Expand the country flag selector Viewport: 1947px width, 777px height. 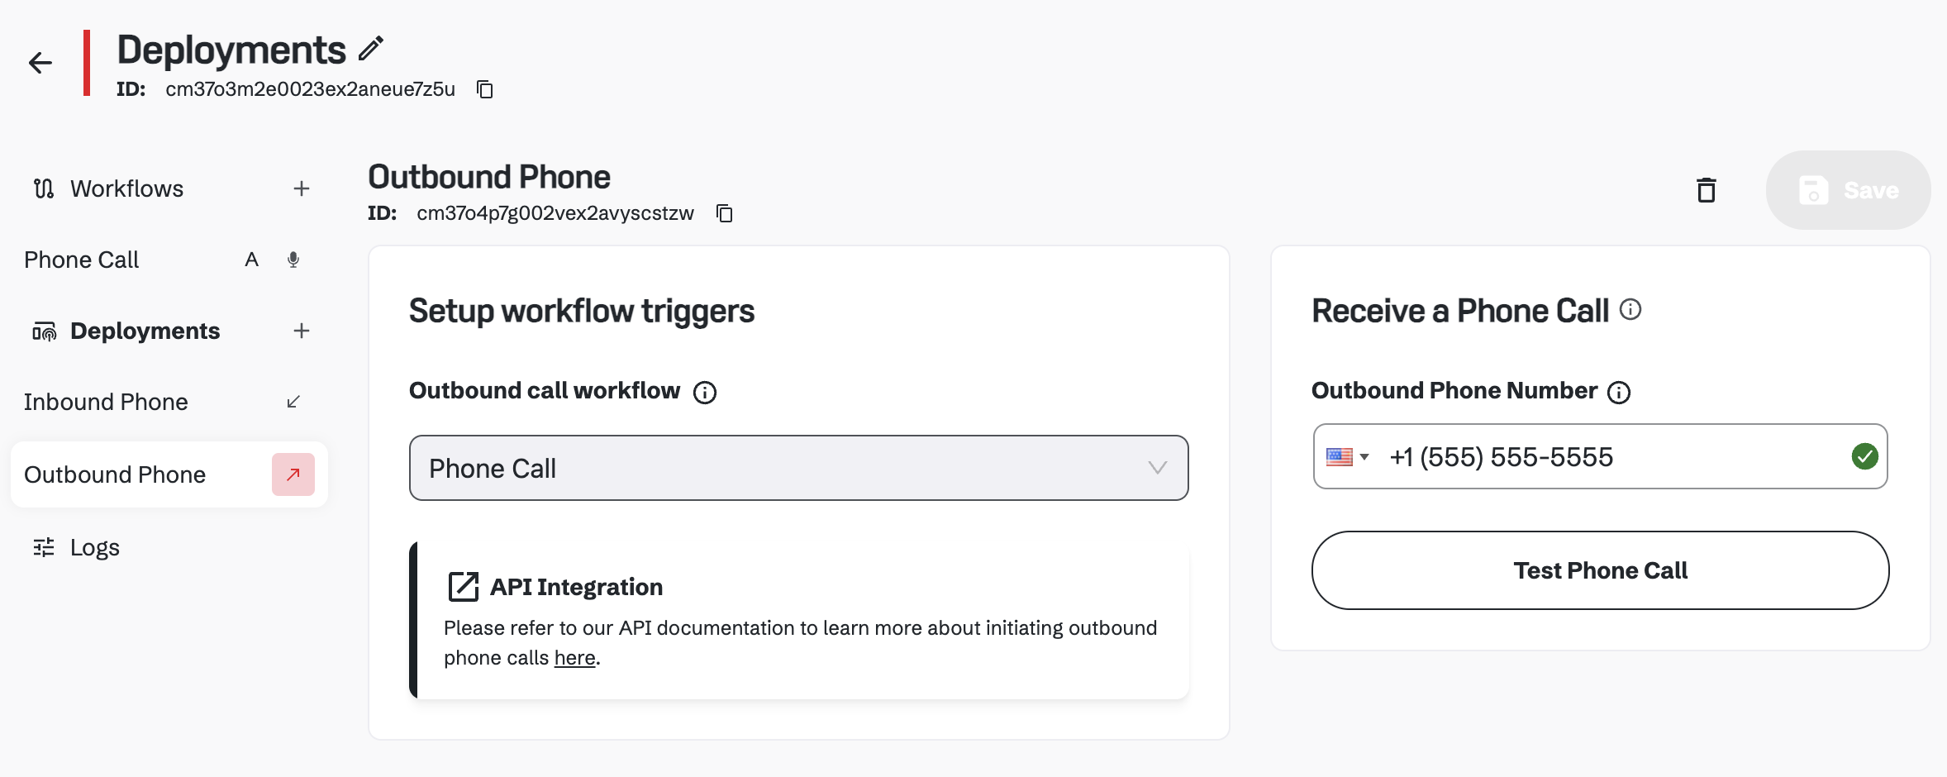point(1347,456)
